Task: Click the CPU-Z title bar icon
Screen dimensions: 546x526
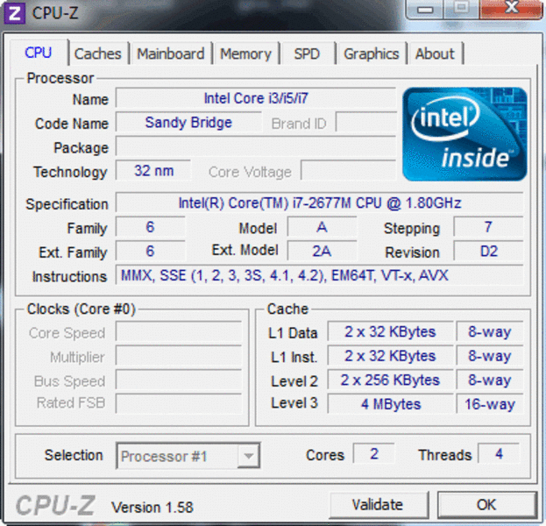Action: (x=15, y=13)
